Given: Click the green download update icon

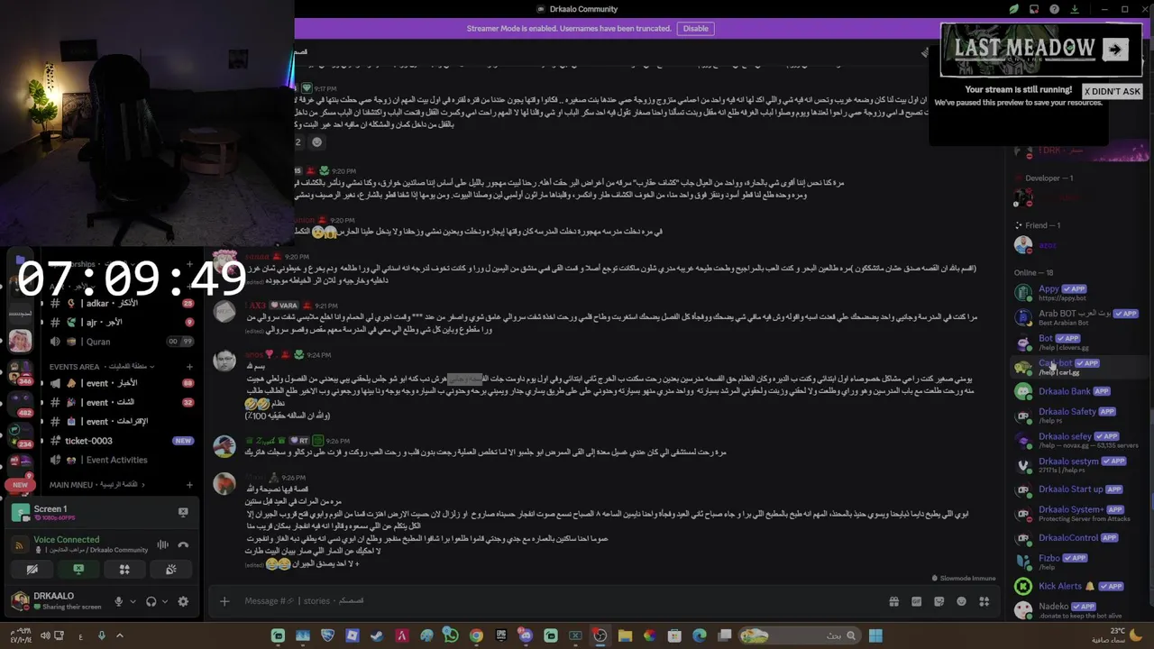Looking at the screenshot, I should (x=1075, y=9).
